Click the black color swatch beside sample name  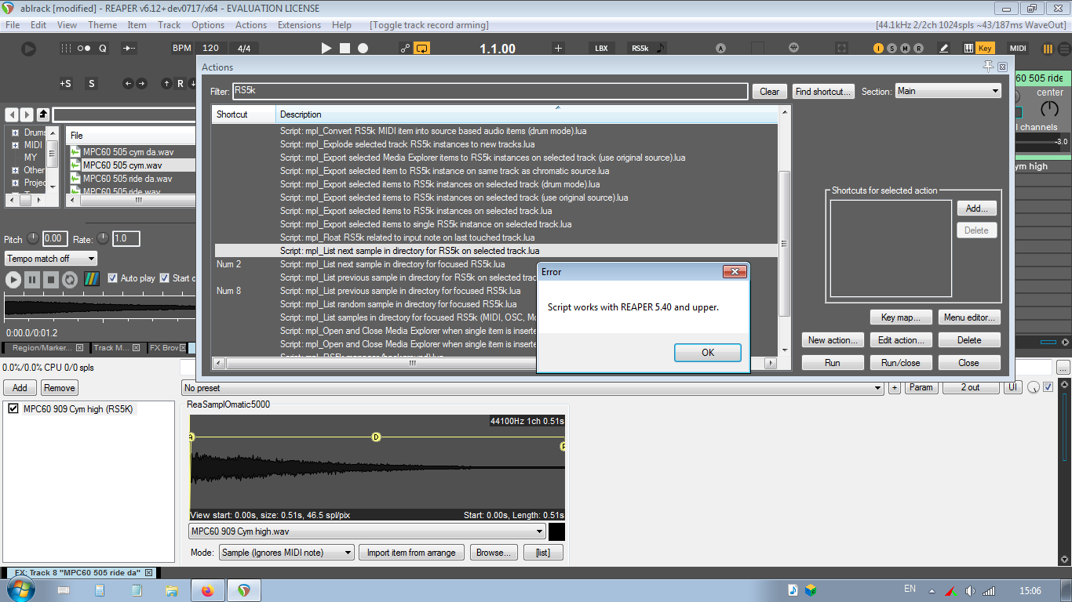556,531
